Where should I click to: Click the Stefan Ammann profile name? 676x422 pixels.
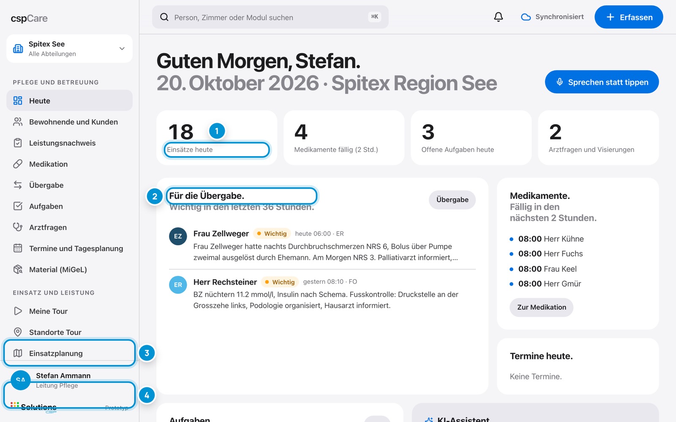pos(63,376)
